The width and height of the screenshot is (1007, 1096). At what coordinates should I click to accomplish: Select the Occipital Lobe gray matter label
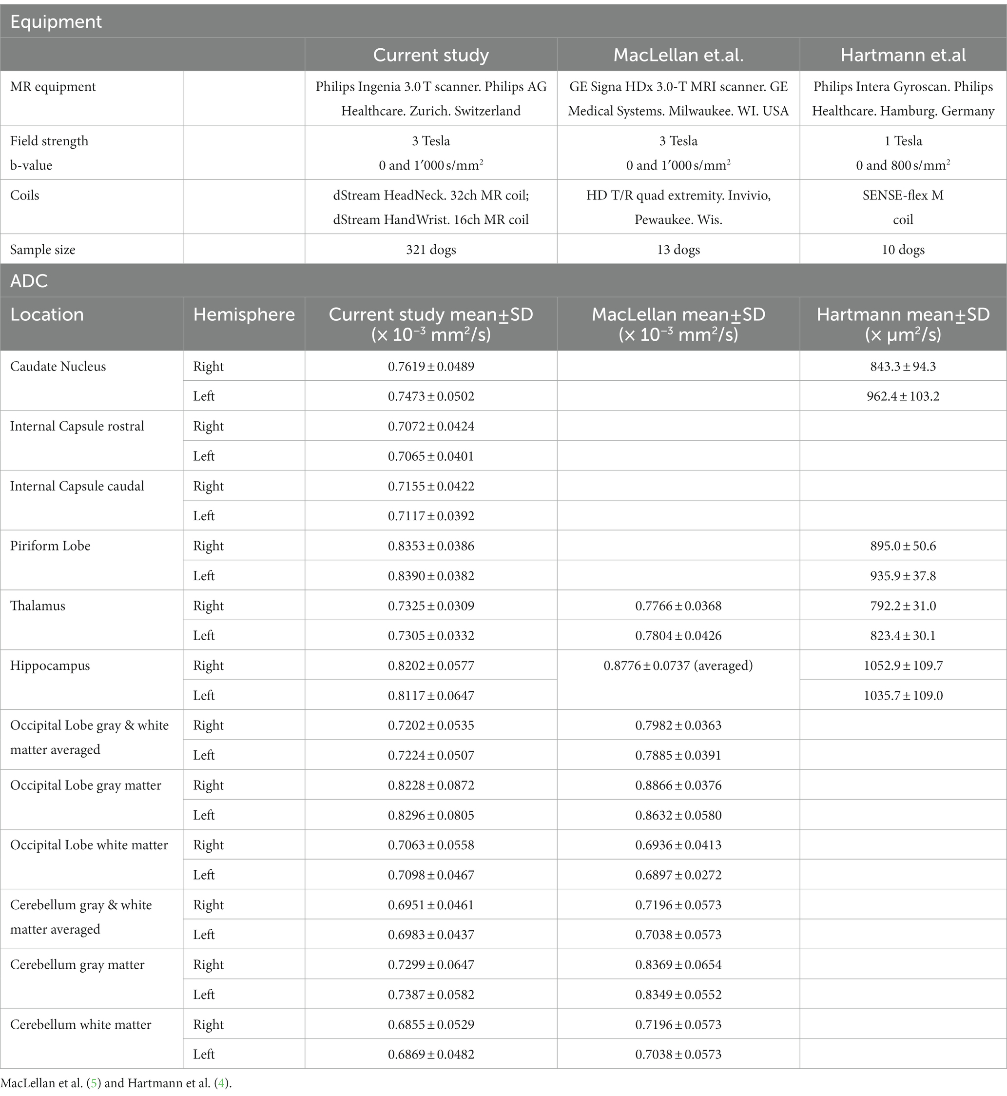[x=86, y=785]
